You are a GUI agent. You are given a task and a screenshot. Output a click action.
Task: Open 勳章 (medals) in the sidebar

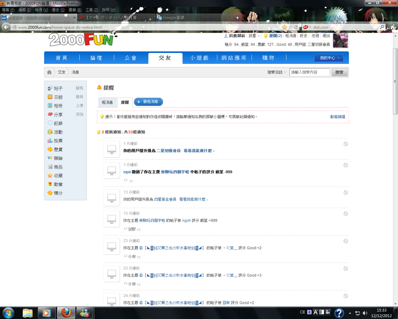[x=58, y=184]
